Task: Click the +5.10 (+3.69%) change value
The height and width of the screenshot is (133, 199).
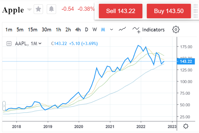Action: point(83,44)
